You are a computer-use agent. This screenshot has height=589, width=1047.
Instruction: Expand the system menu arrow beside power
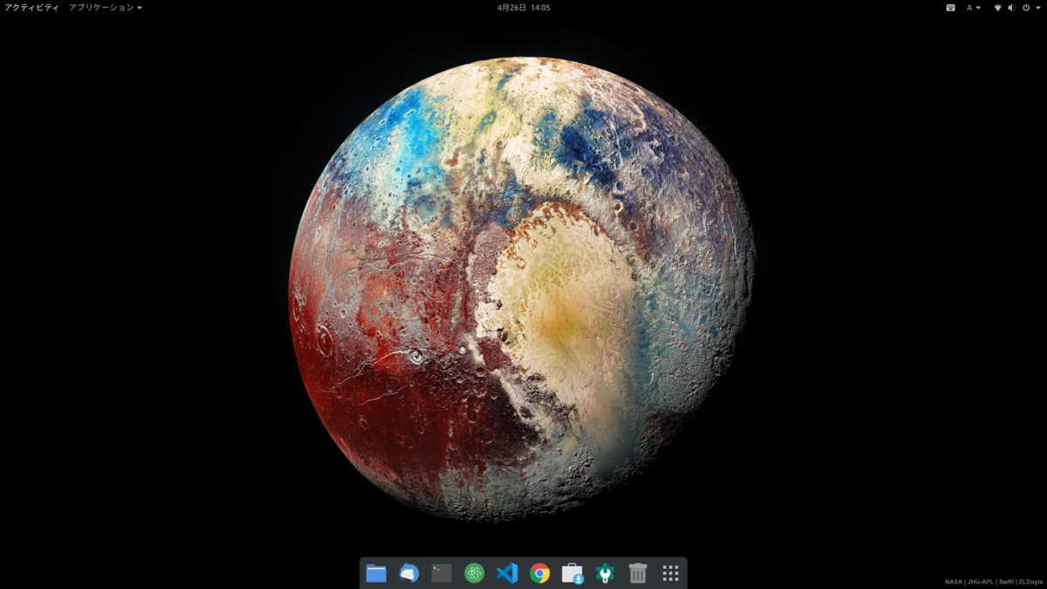point(1037,8)
